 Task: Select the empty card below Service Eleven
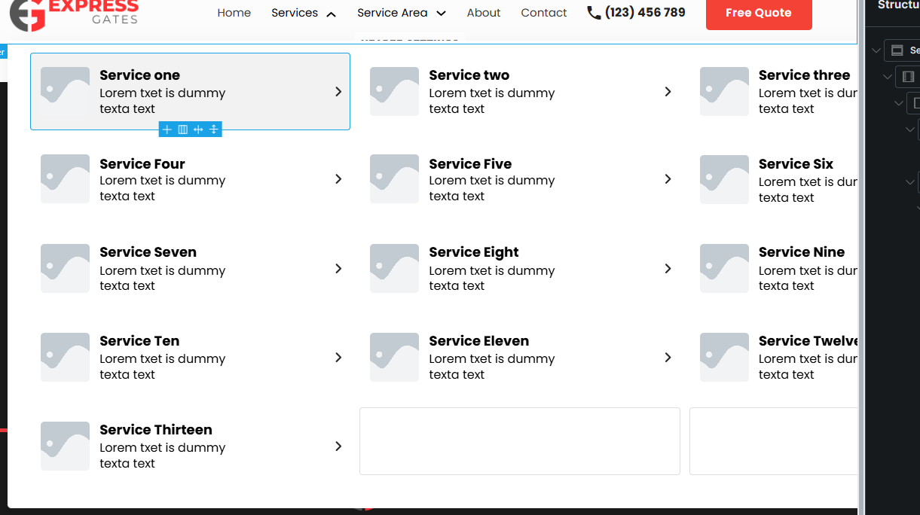click(519, 441)
